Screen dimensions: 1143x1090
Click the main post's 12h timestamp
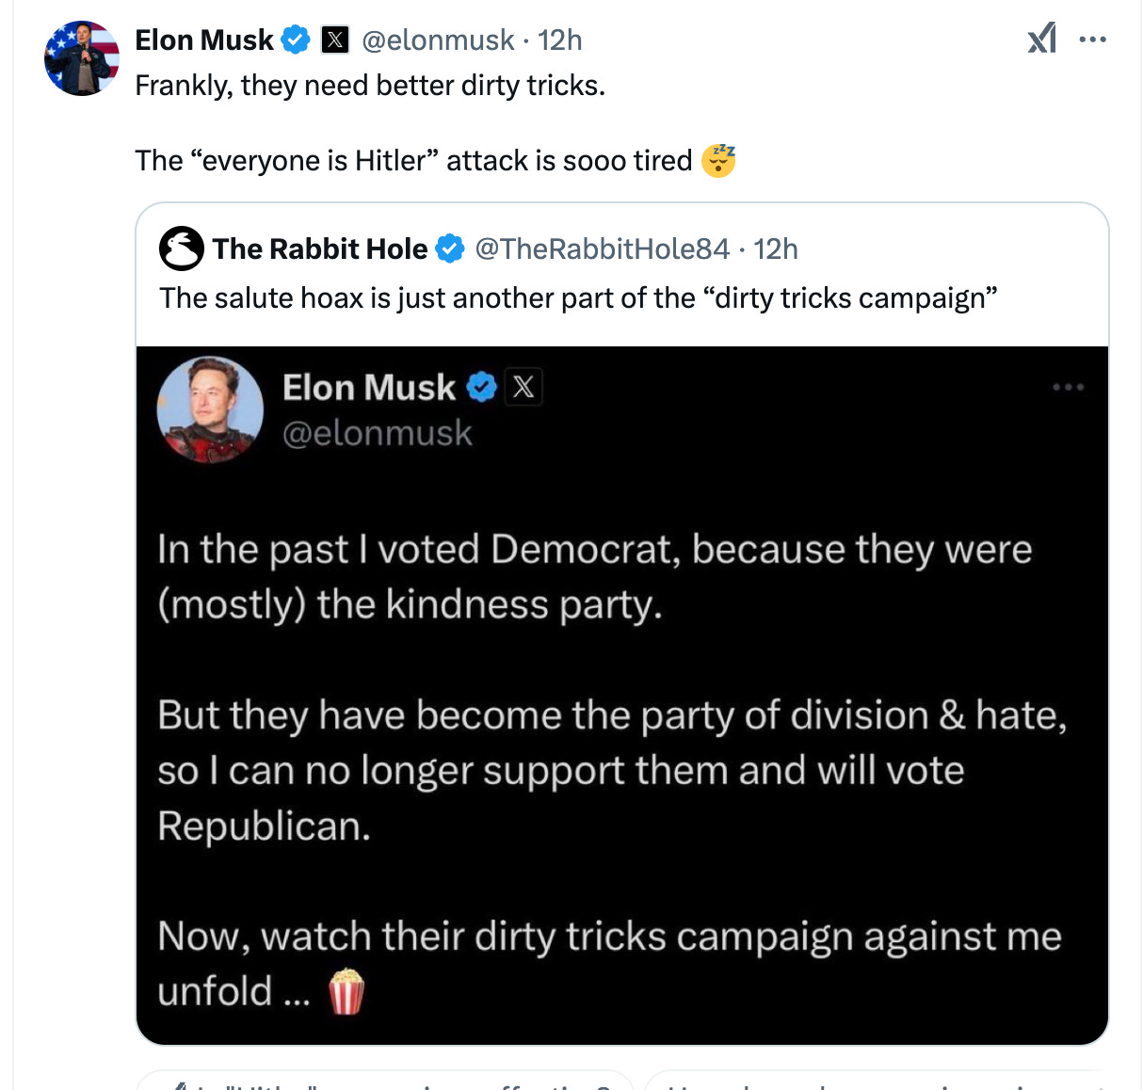pyautogui.click(x=560, y=40)
